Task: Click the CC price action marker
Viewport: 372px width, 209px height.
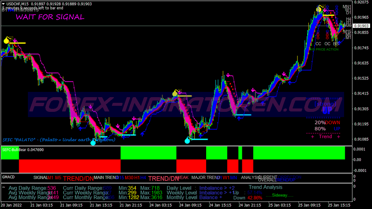Action: [318, 44]
